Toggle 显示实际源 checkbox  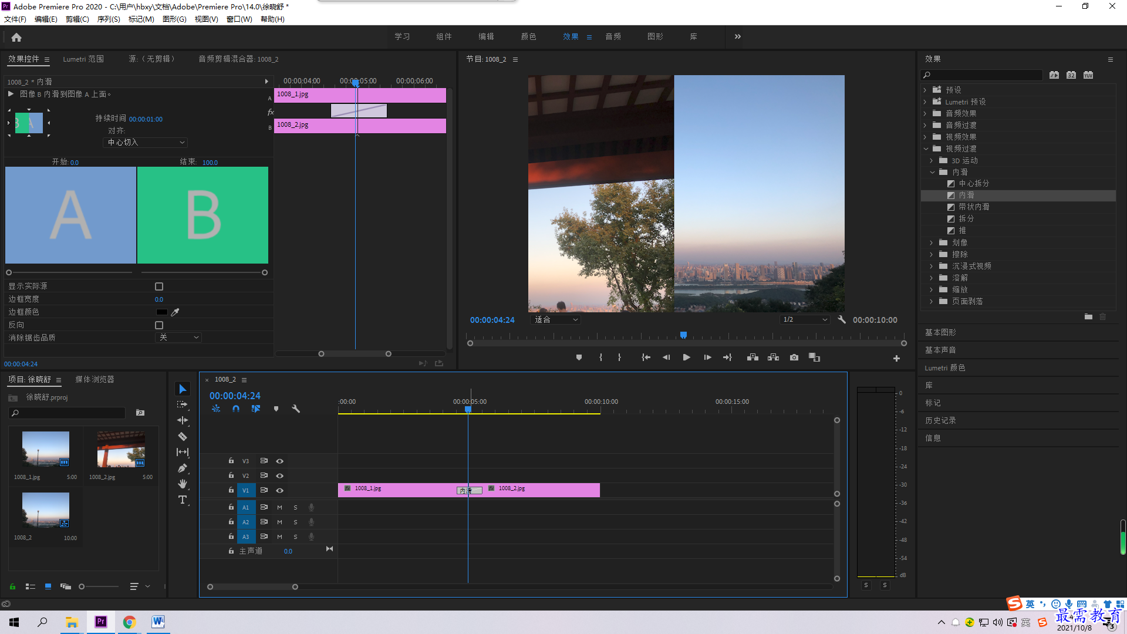click(x=159, y=286)
